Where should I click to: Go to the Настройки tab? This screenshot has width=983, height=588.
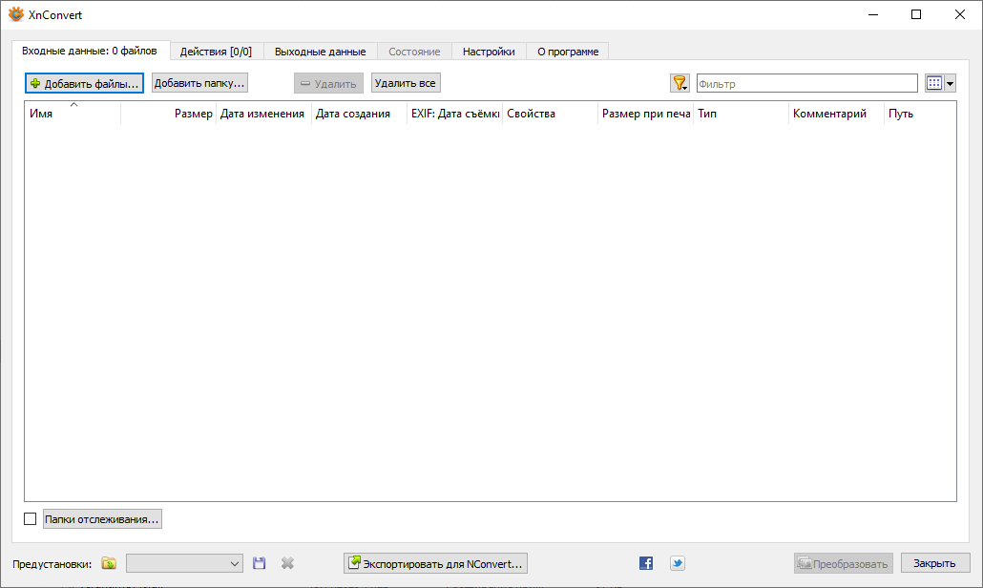tap(489, 52)
